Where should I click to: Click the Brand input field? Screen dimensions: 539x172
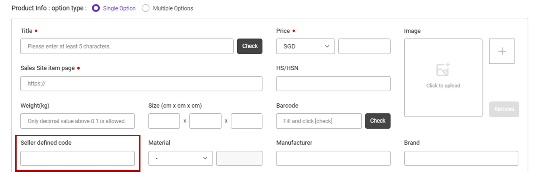point(461,158)
